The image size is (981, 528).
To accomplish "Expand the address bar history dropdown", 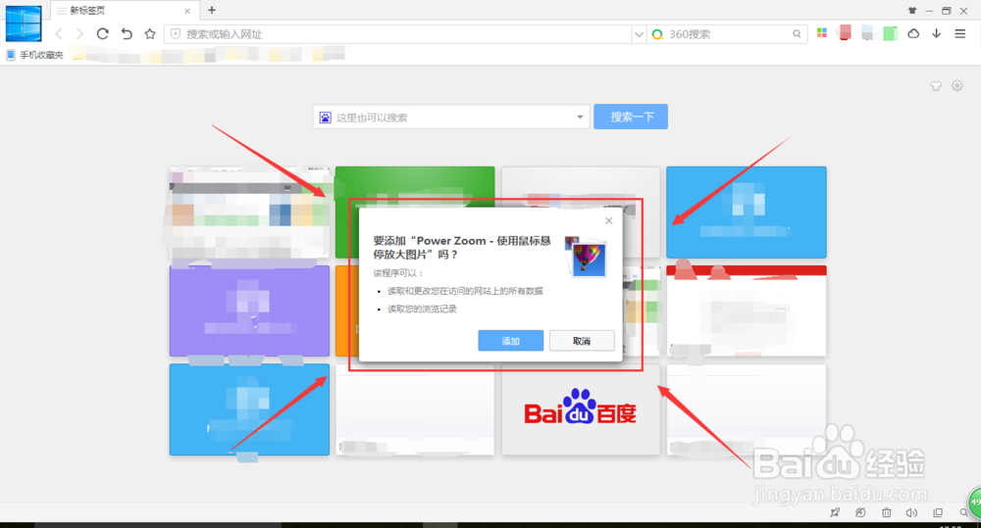I will (x=639, y=33).
